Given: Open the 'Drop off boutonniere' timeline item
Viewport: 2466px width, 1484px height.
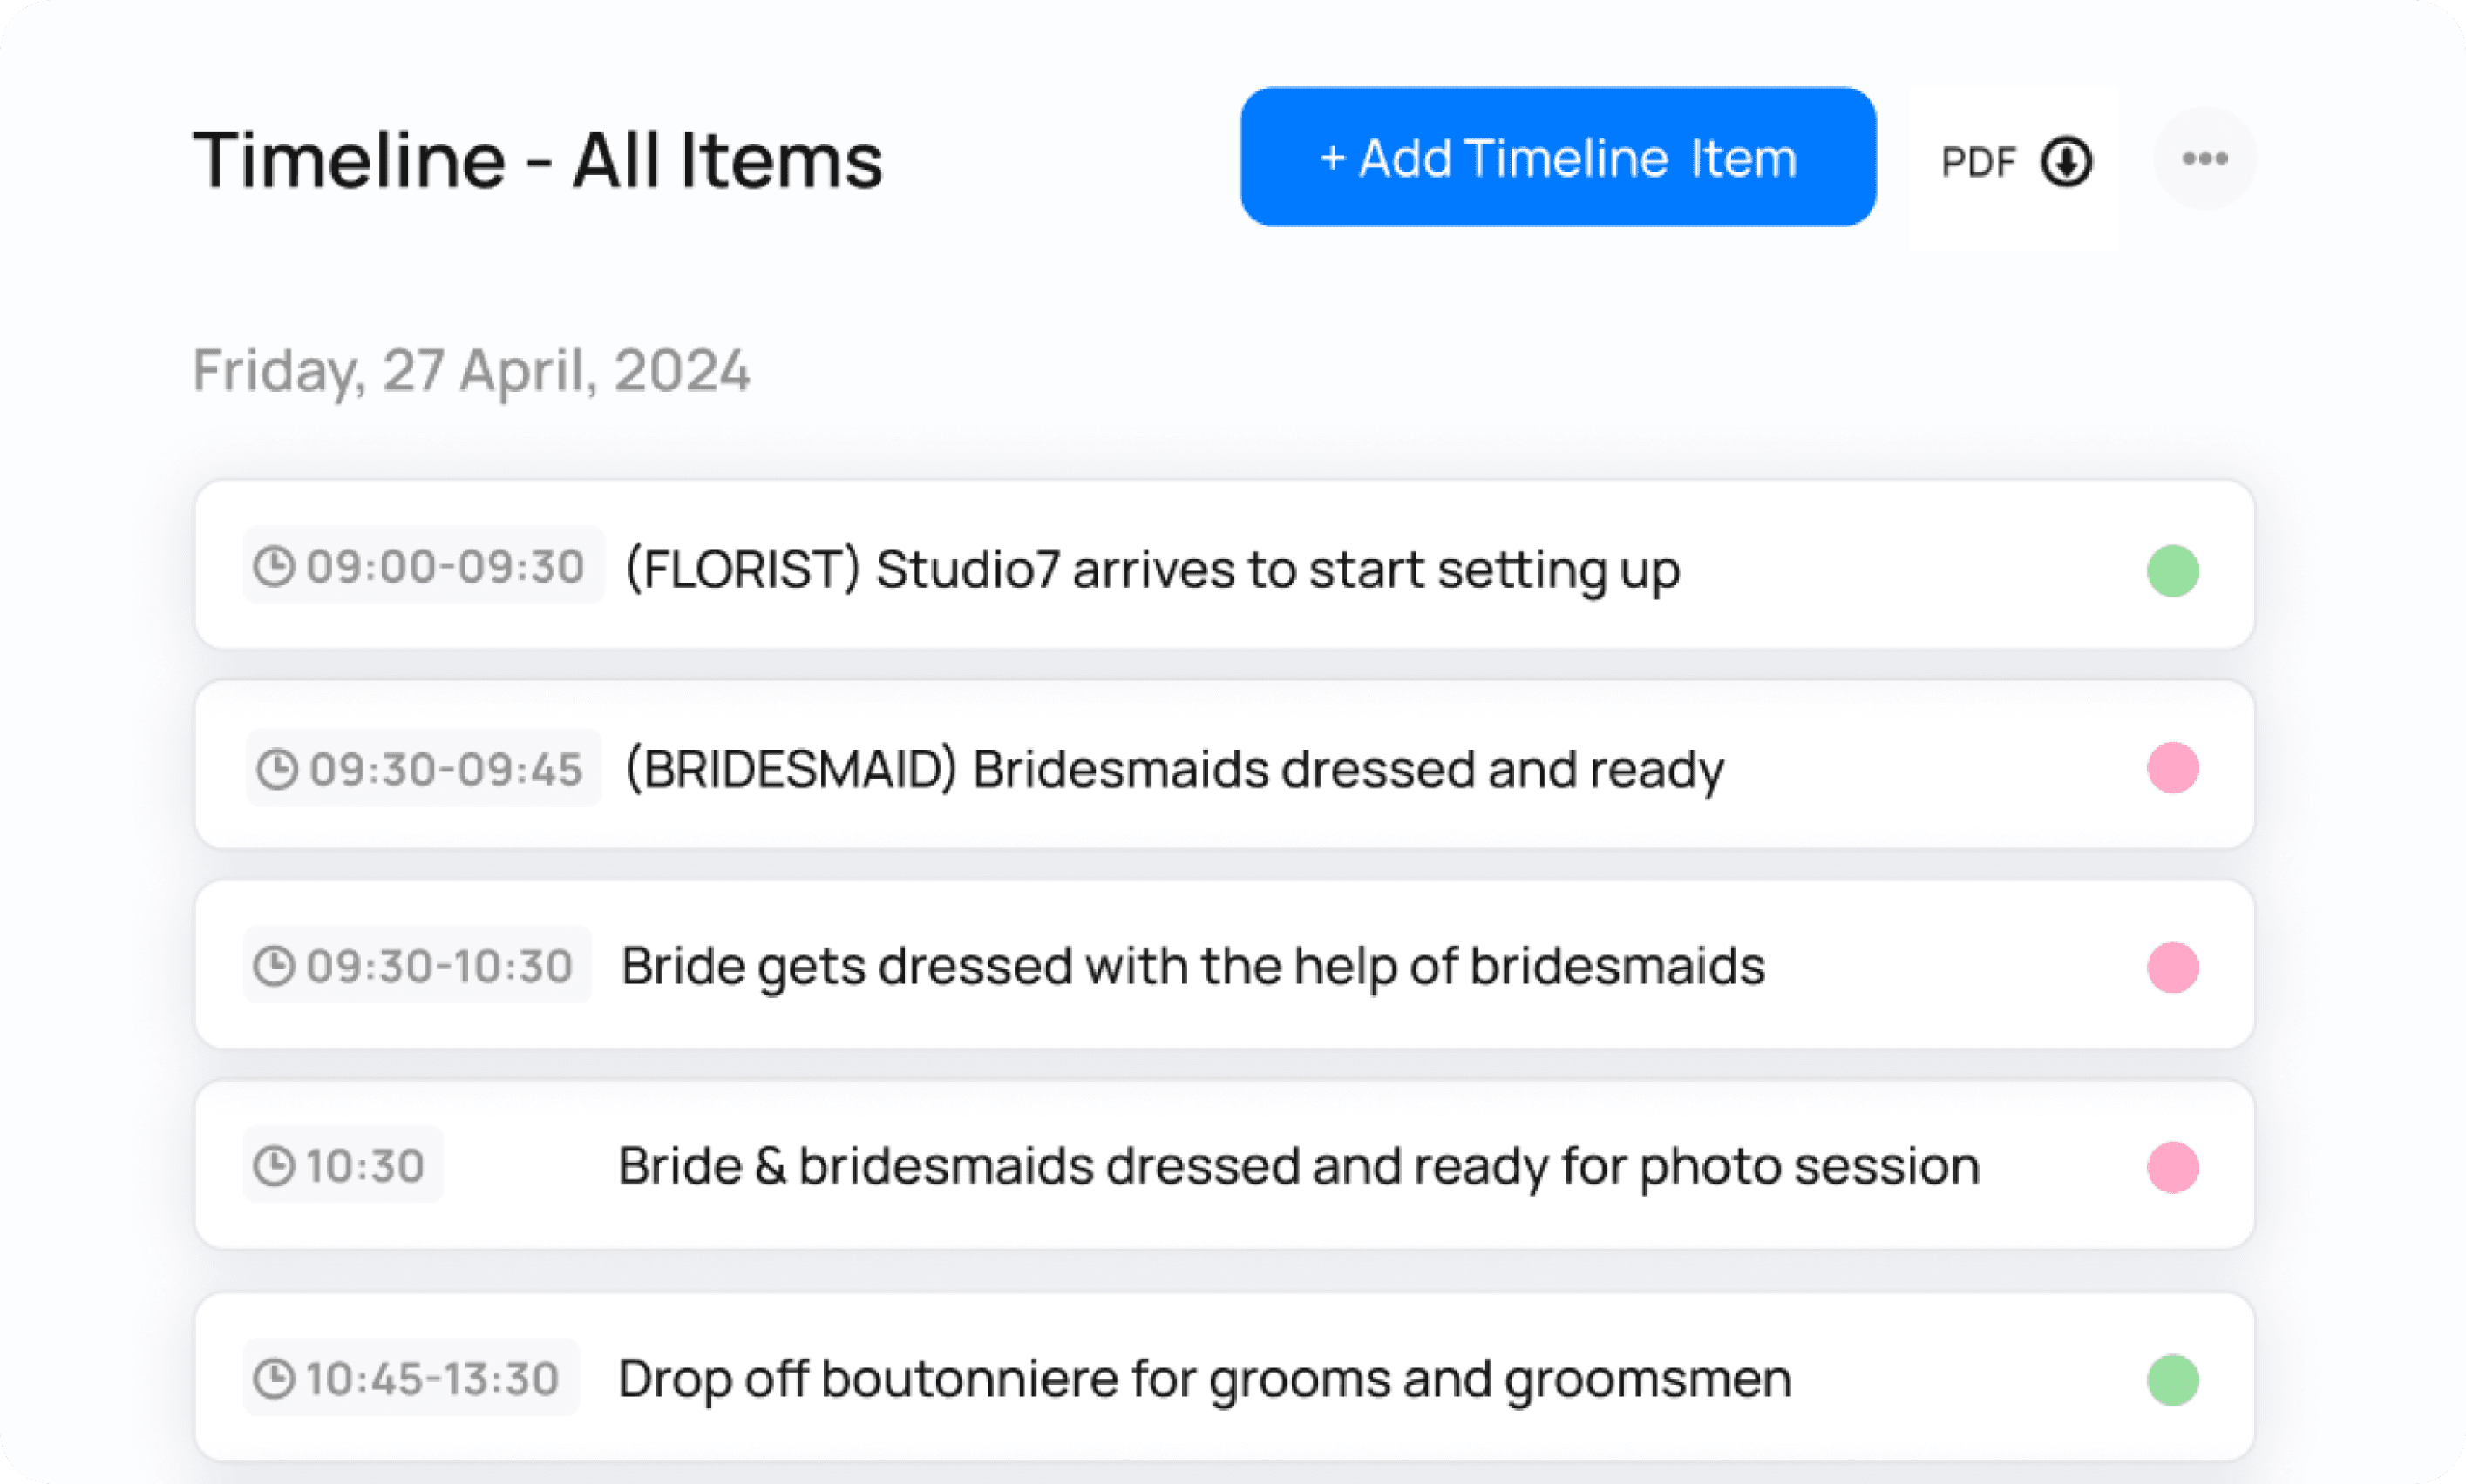Looking at the screenshot, I should click(1224, 1377).
